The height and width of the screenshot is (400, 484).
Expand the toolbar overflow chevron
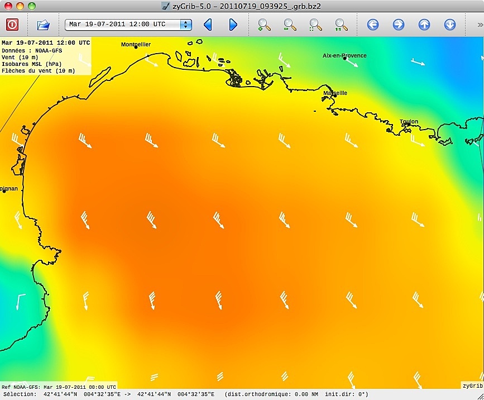(480, 25)
